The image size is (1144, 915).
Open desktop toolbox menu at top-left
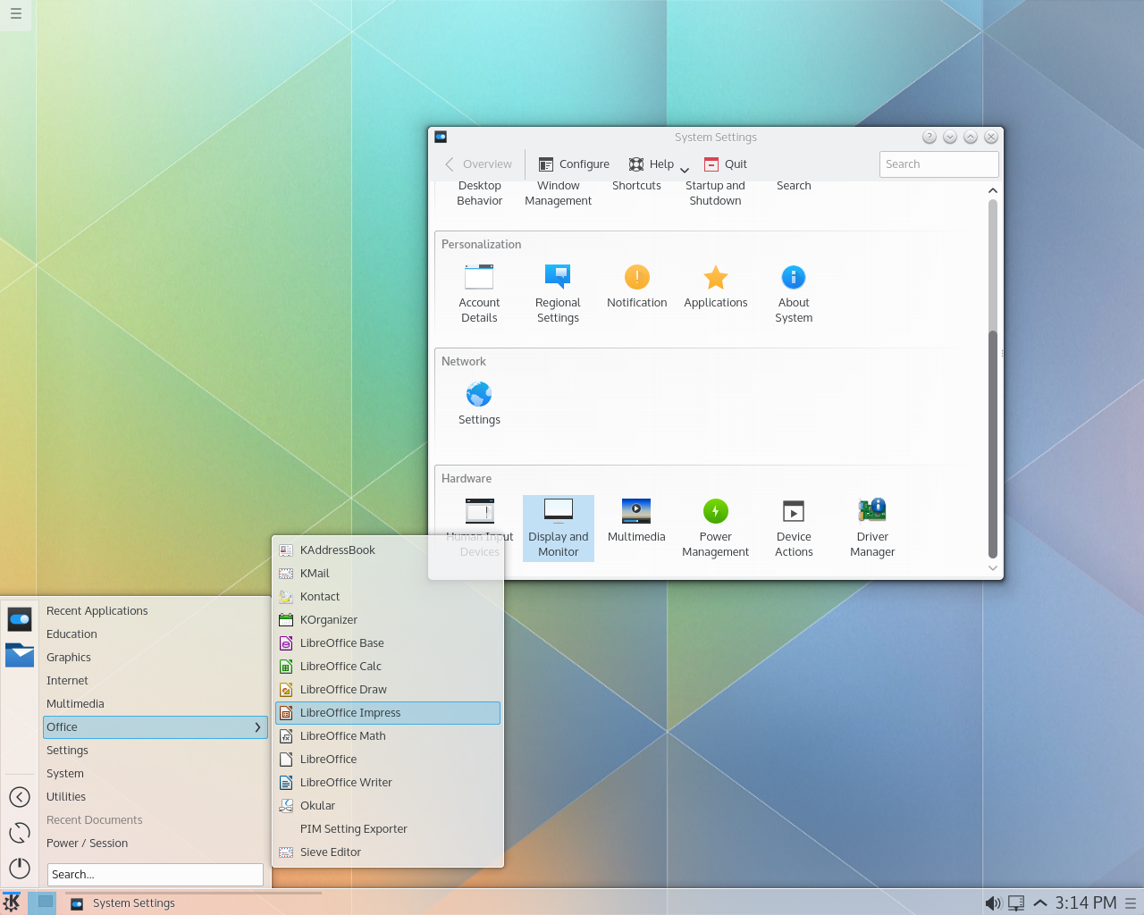pos(15,14)
